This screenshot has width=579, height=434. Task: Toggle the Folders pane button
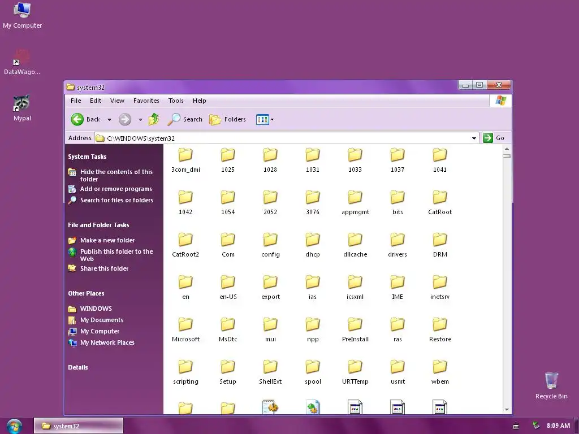click(x=227, y=119)
